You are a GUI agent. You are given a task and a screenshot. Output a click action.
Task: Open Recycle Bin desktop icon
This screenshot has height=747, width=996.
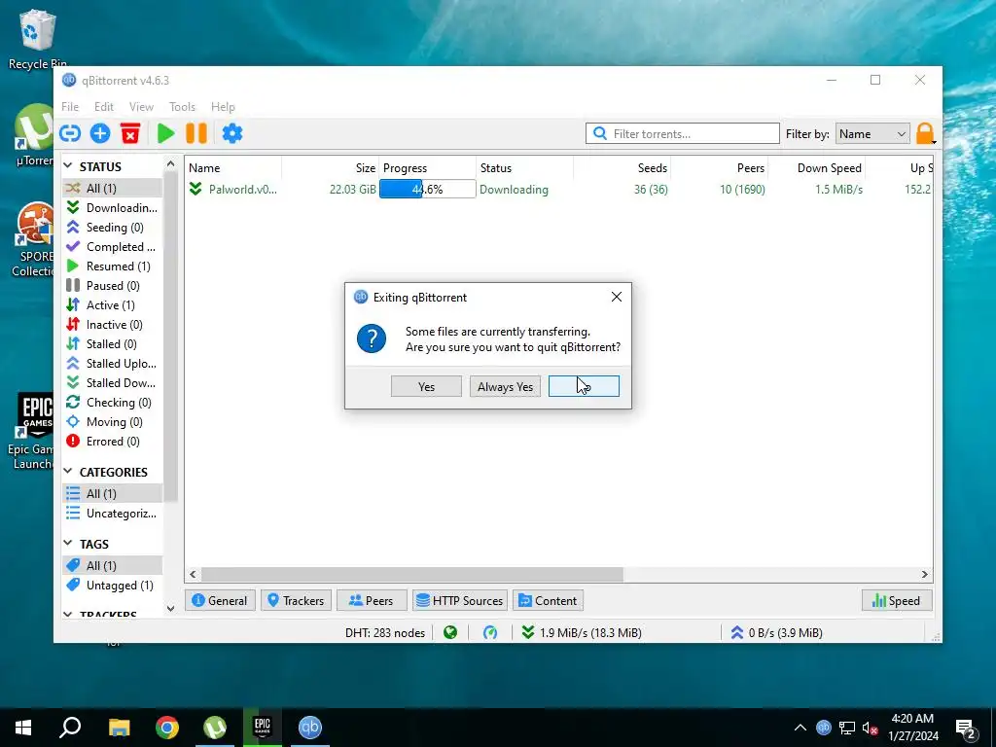[x=37, y=39]
